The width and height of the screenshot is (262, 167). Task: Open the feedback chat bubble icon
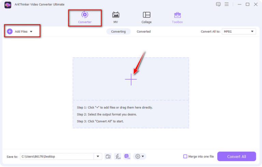coord(218,4)
